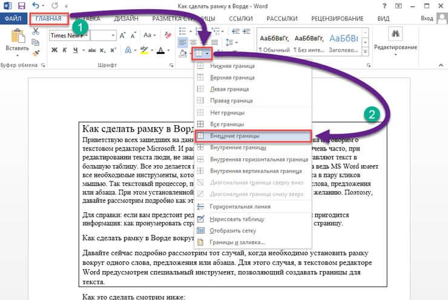Open Styles pane launcher

[369, 65]
